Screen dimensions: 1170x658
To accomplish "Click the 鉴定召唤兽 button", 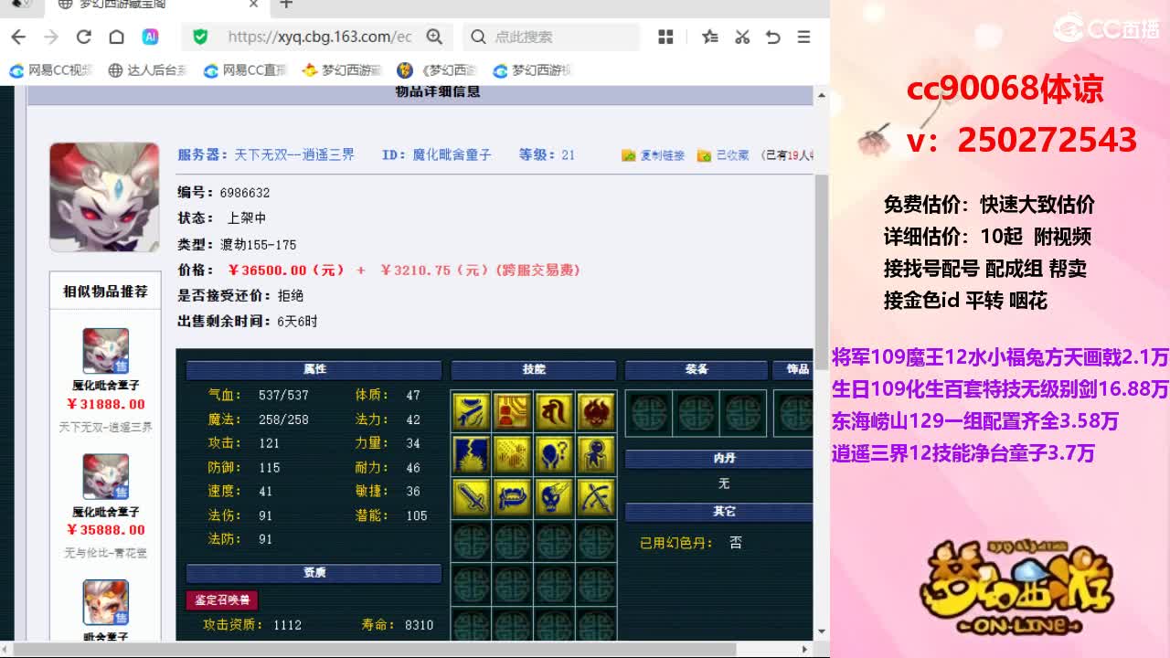I will point(222,600).
